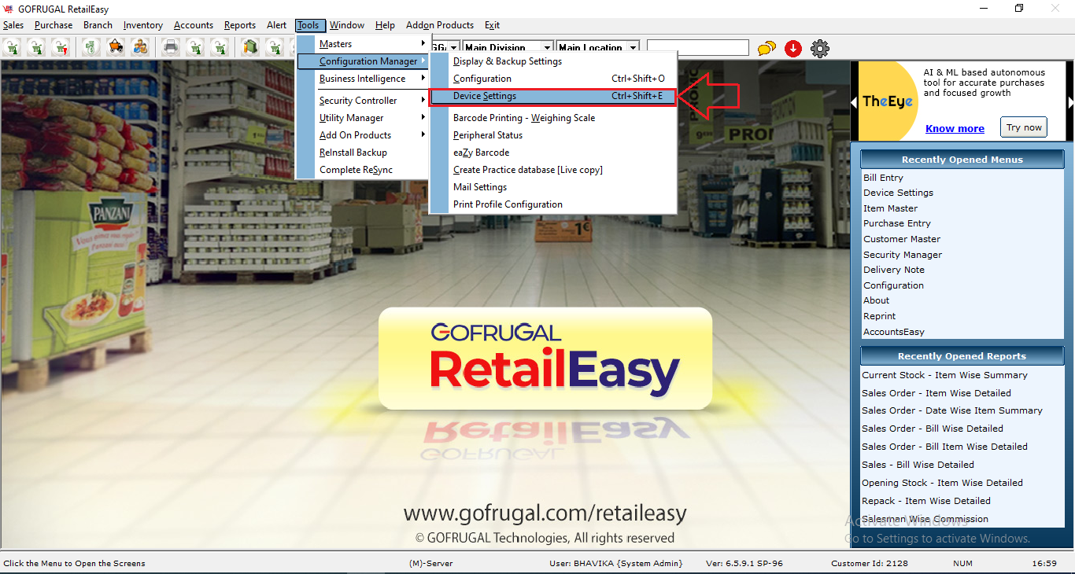Open Opening Stock - Item Wise Detailed report
1075x574 pixels.
click(942, 483)
